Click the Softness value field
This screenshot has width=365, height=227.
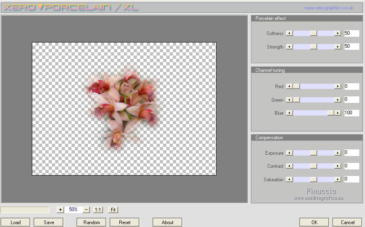[x=352, y=33]
